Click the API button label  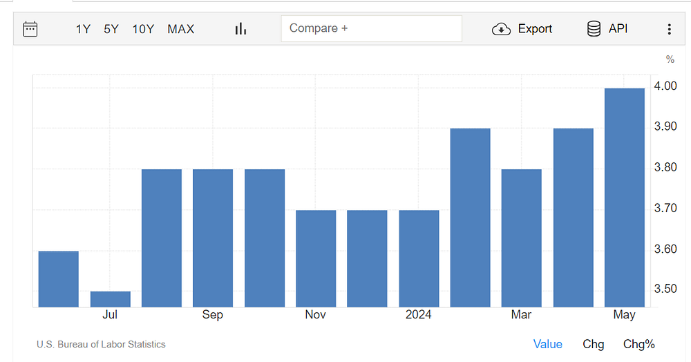point(618,28)
